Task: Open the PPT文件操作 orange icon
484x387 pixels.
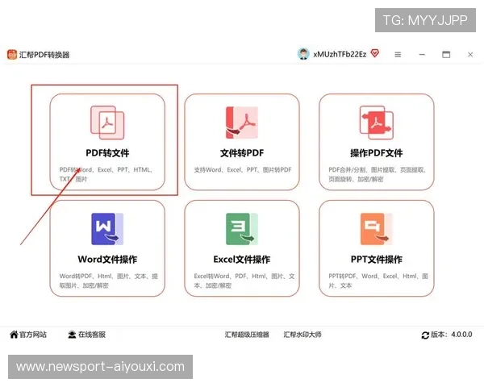Action: [x=376, y=229]
